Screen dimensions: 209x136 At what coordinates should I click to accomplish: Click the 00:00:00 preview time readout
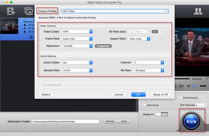197,79
